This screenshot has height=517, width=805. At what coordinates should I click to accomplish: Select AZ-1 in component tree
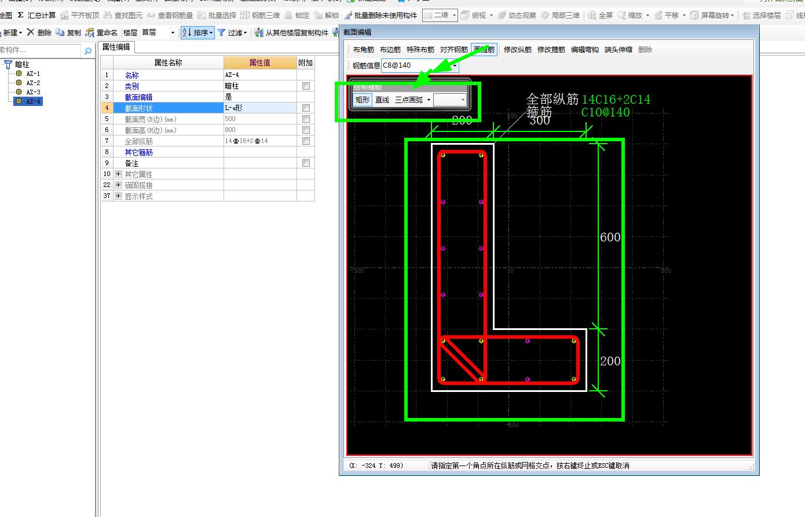tap(33, 74)
